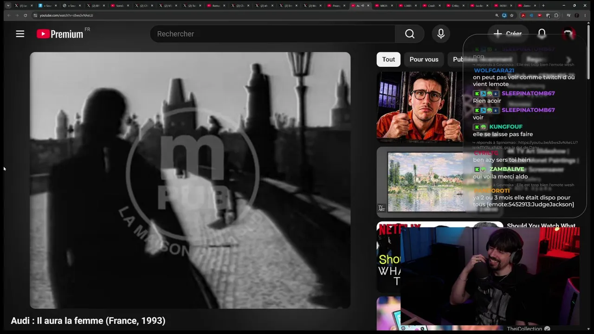Click chat message "elle se laisse pas faire"
The height and width of the screenshot is (334, 594).
coord(503,134)
